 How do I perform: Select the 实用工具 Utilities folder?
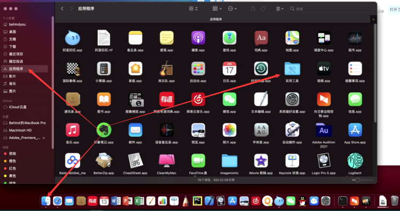292,69
